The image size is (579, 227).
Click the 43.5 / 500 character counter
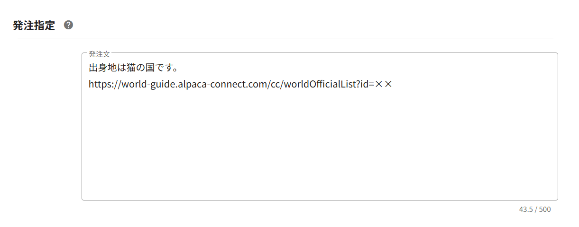(535, 209)
